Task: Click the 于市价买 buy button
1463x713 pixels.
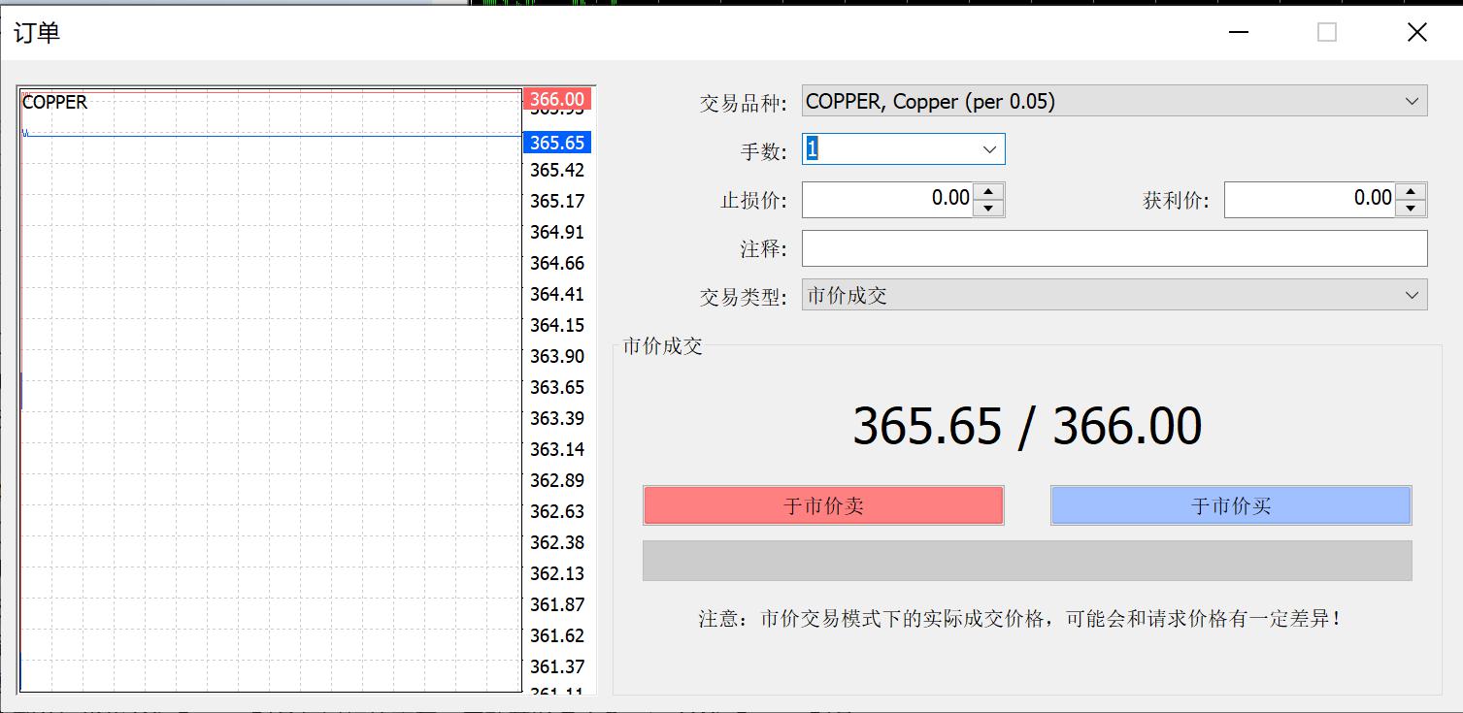Action: click(x=1229, y=505)
